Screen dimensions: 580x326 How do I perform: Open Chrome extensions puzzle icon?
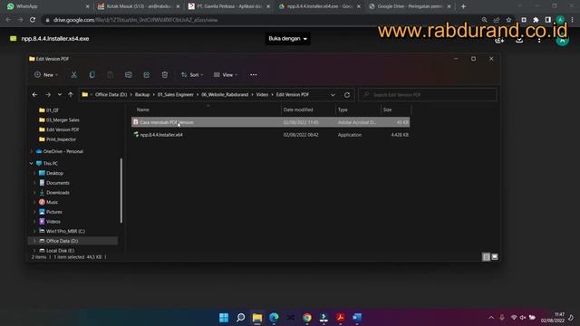coord(536,20)
